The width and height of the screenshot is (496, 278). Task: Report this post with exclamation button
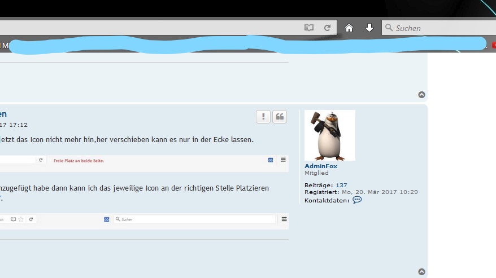tap(263, 117)
